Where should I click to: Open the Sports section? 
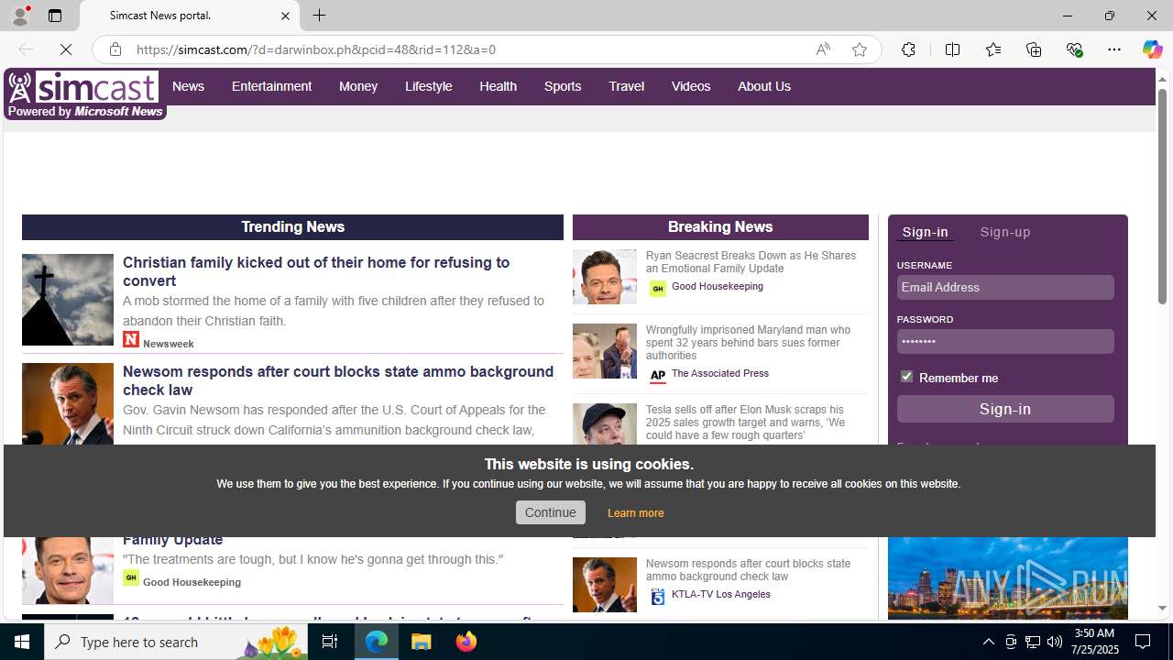(x=562, y=86)
